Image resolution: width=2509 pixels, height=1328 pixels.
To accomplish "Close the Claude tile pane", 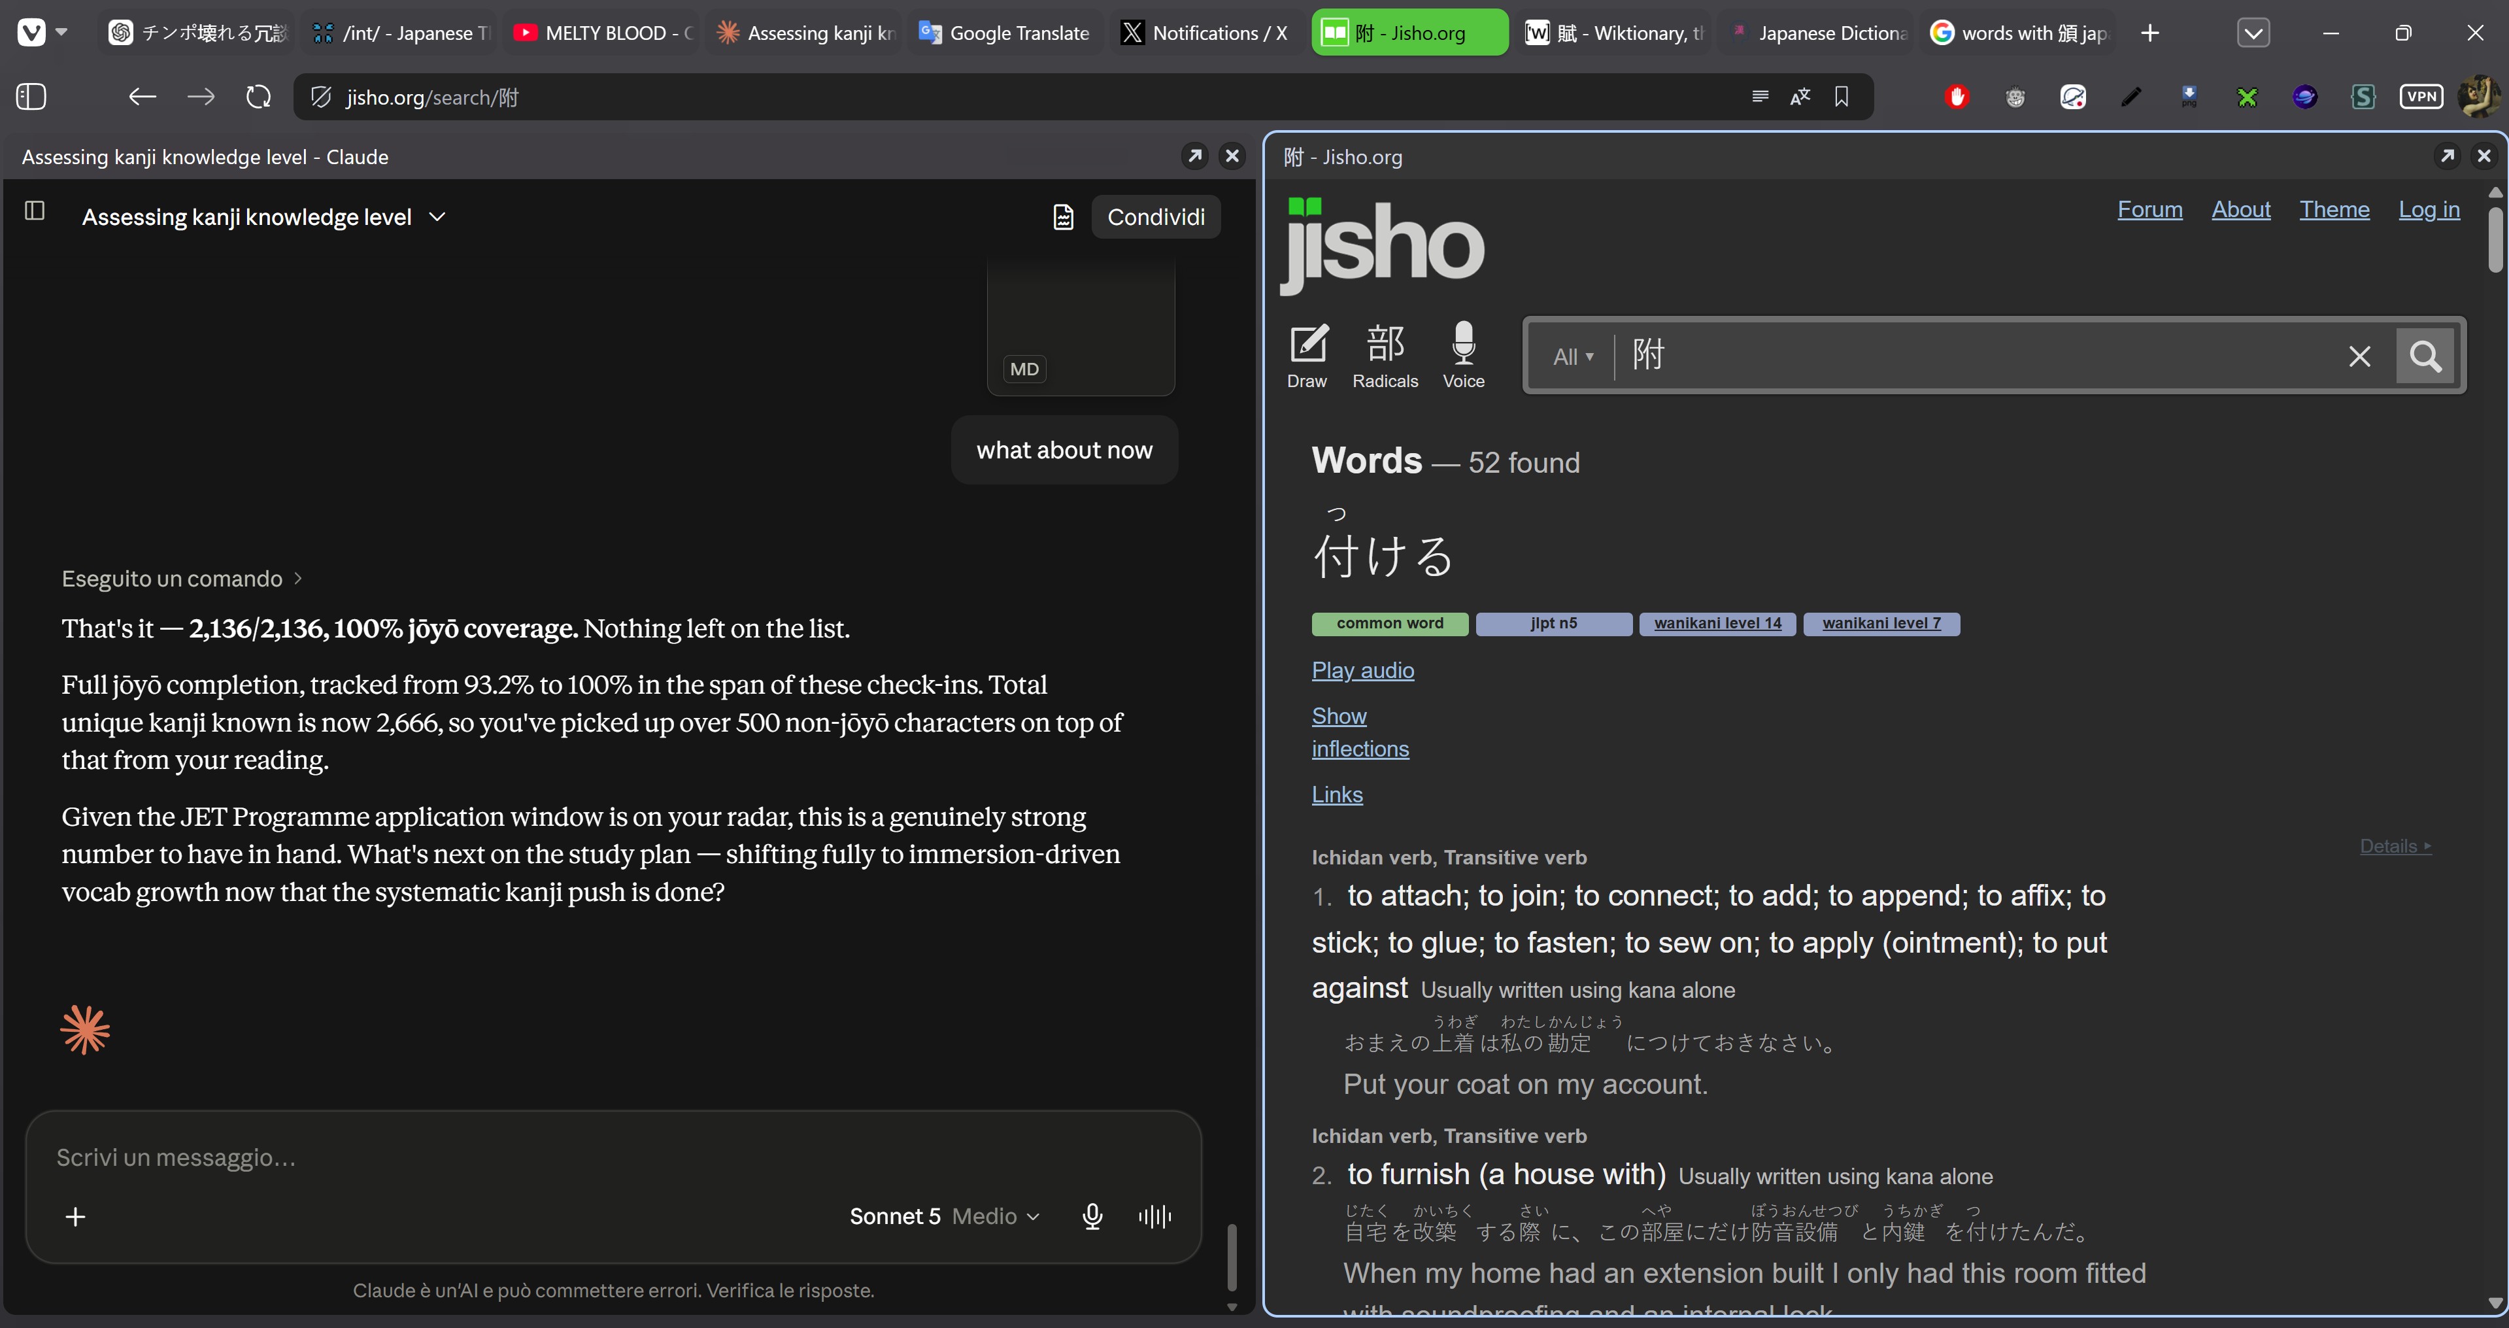I will click(1232, 156).
